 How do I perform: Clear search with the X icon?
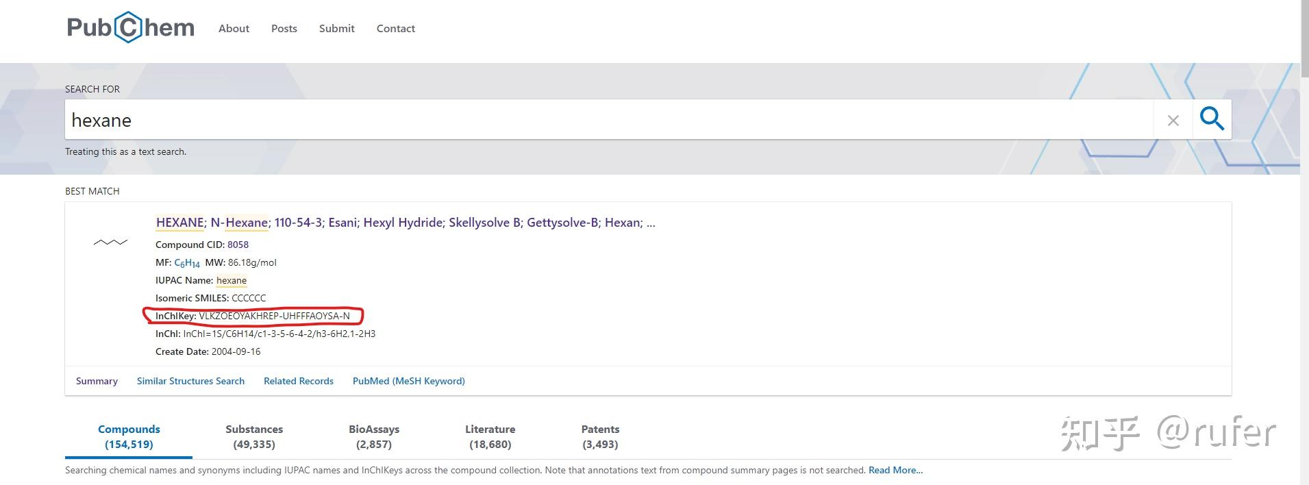pyautogui.click(x=1173, y=121)
